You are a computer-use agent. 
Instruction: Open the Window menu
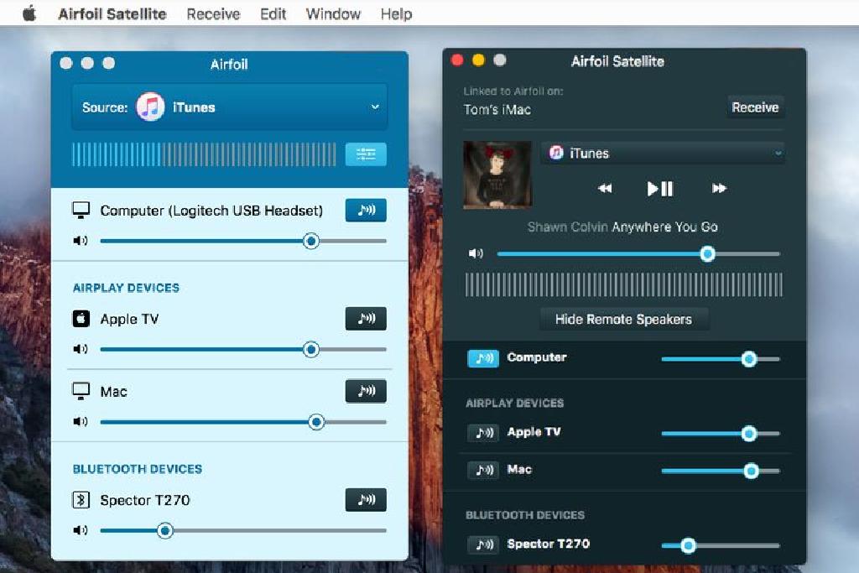point(333,13)
